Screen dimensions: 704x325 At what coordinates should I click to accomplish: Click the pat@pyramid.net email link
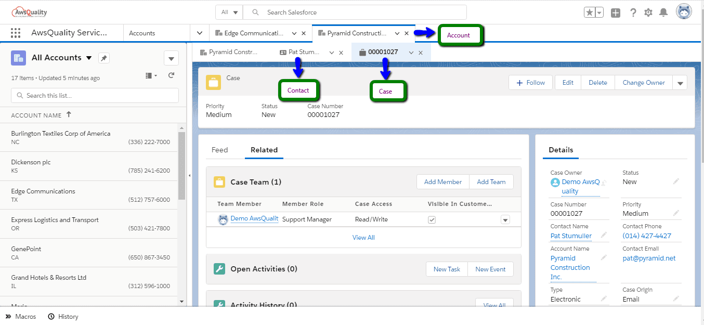pyautogui.click(x=649, y=258)
